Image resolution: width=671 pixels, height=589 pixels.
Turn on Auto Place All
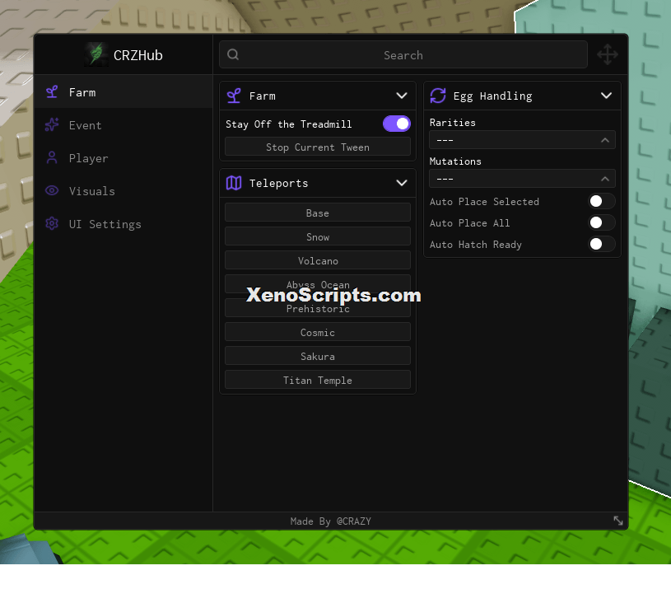pyautogui.click(x=602, y=222)
